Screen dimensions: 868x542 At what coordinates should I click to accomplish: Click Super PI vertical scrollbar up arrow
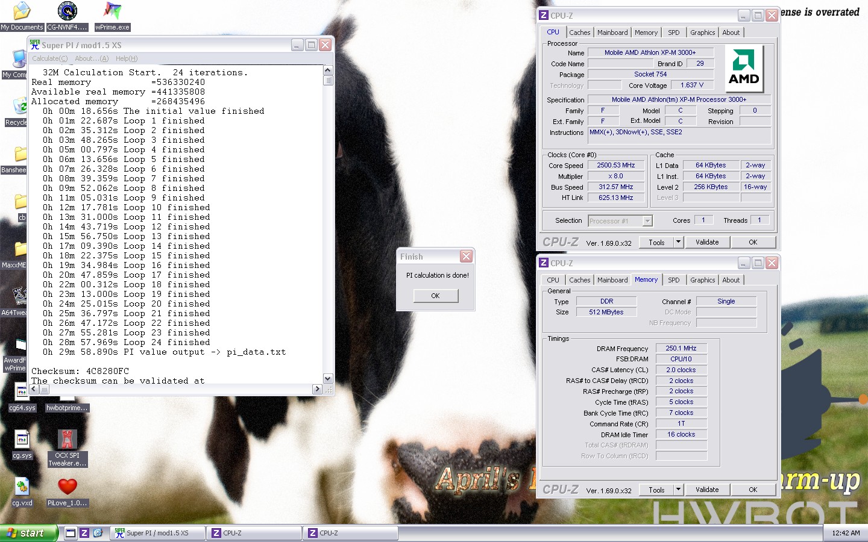328,70
